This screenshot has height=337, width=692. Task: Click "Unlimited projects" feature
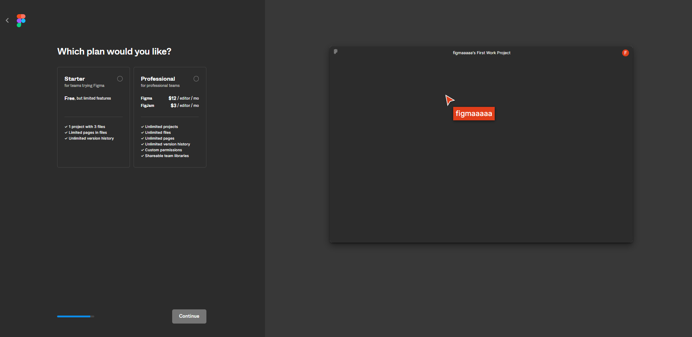[162, 127]
